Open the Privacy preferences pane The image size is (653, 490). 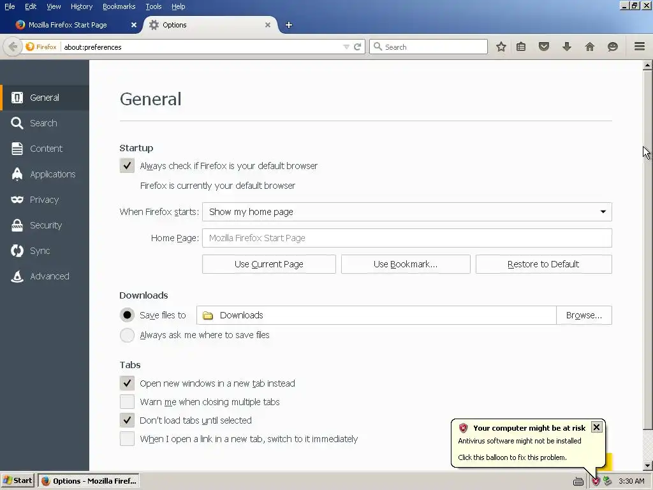[x=45, y=200]
